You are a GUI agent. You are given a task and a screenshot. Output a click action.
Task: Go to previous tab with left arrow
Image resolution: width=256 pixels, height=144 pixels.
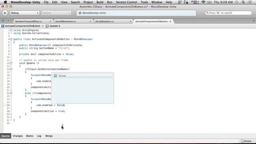coord(3,21)
